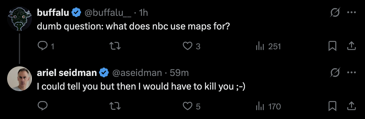Open Grok icon on ariel seidman's reply
Screen dimensions: 365x119
(x=335, y=73)
